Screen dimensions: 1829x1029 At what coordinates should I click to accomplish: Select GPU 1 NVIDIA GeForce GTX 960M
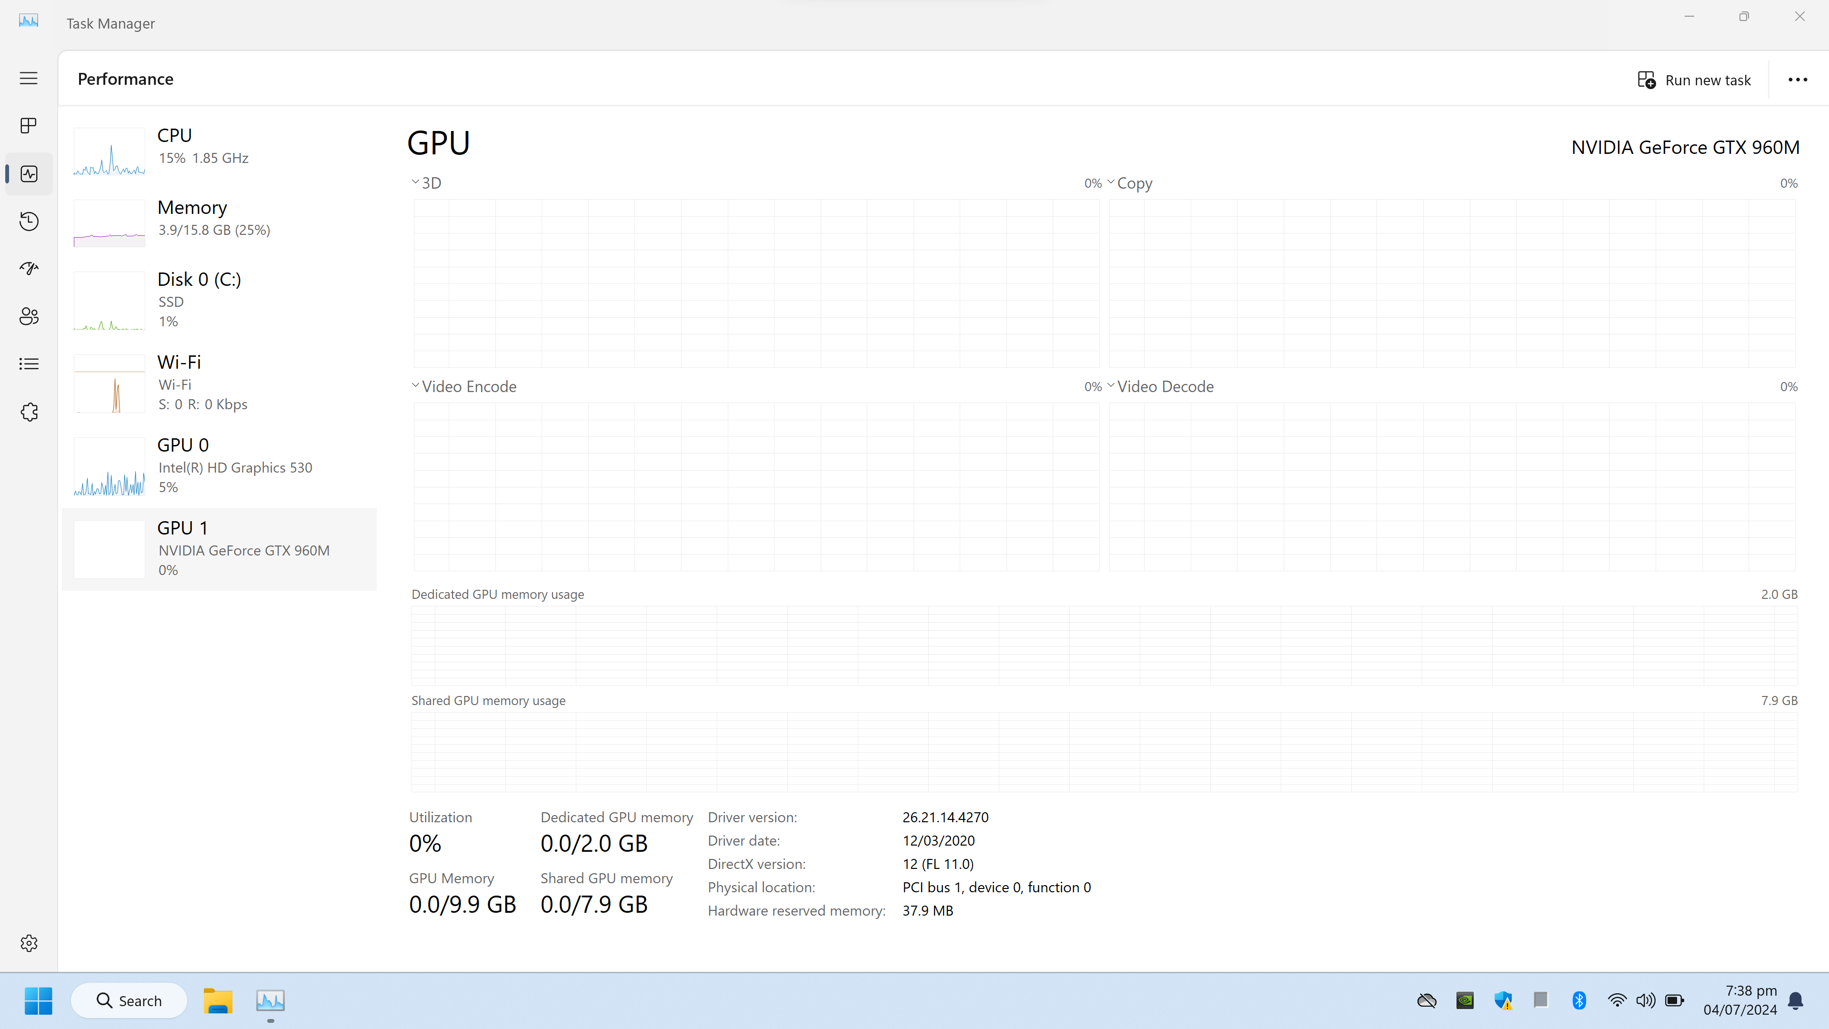coord(220,549)
